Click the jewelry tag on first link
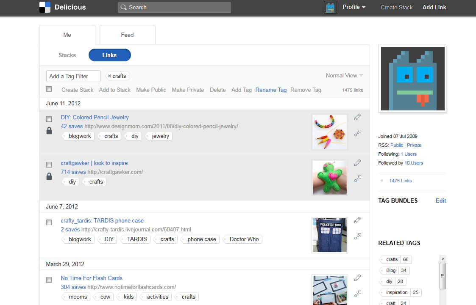This screenshot has width=476, height=305. 159,136
